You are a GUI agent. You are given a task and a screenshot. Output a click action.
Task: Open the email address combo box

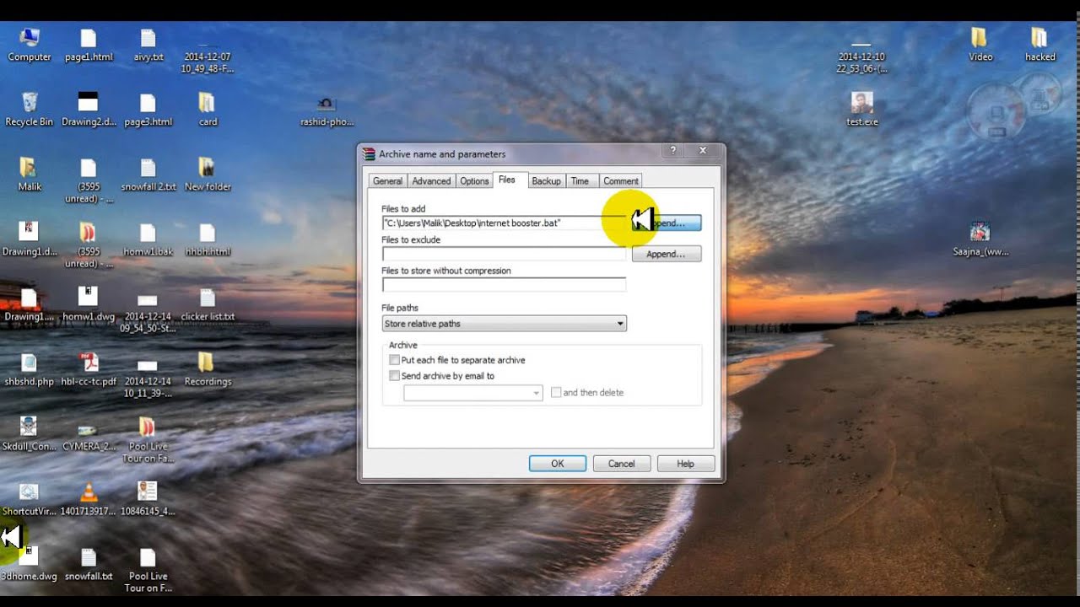click(472, 393)
